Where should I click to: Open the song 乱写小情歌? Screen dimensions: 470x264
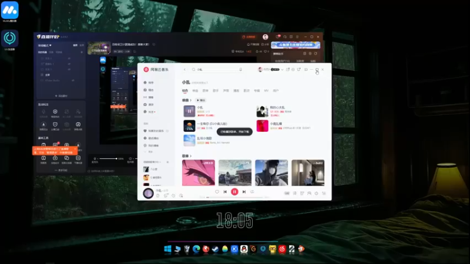point(204,138)
